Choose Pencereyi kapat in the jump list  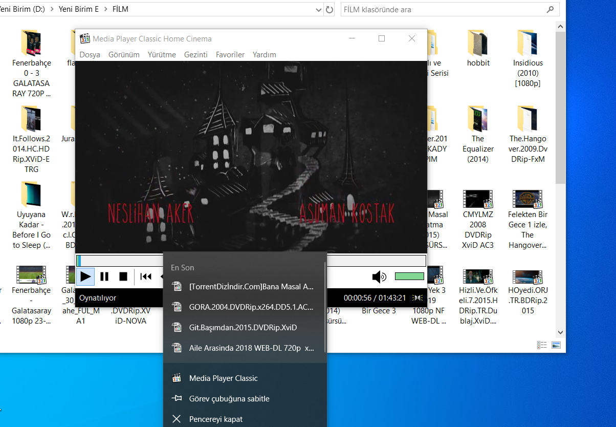pos(244,419)
